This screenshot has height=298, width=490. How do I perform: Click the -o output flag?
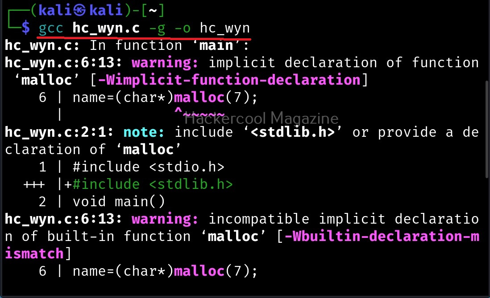183,28
